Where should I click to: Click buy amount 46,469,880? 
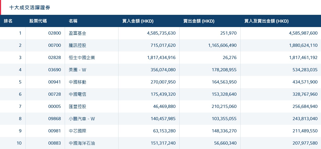point(164,106)
